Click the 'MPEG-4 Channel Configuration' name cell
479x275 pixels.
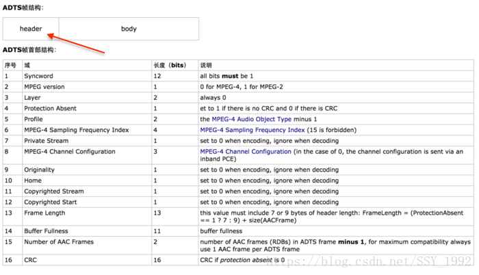tap(87, 155)
